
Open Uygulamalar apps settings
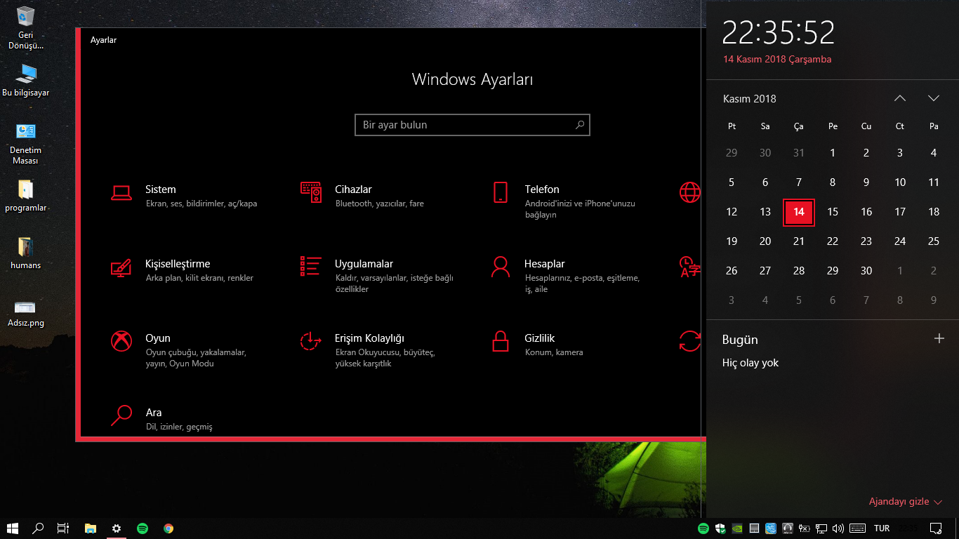coord(378,275)
